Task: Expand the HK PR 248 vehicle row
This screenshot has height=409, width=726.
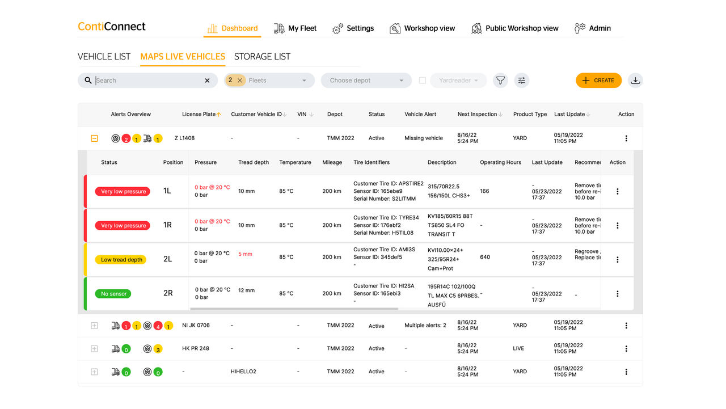Action: (x=95, y=348)
